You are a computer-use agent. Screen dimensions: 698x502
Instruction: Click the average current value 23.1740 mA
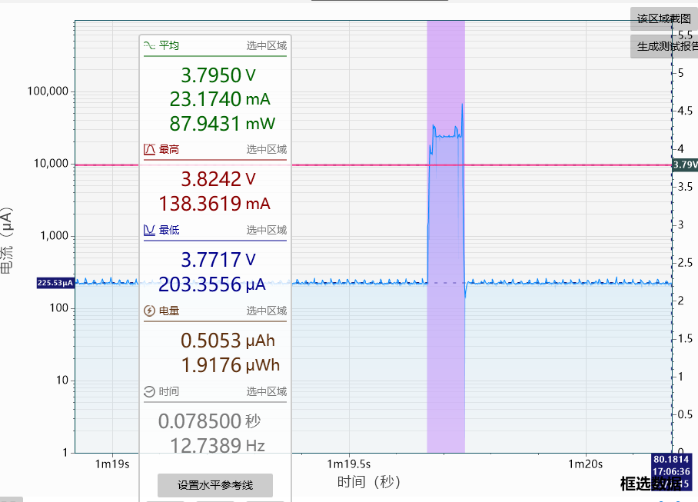pyautogui.click(x=220, y=99)
